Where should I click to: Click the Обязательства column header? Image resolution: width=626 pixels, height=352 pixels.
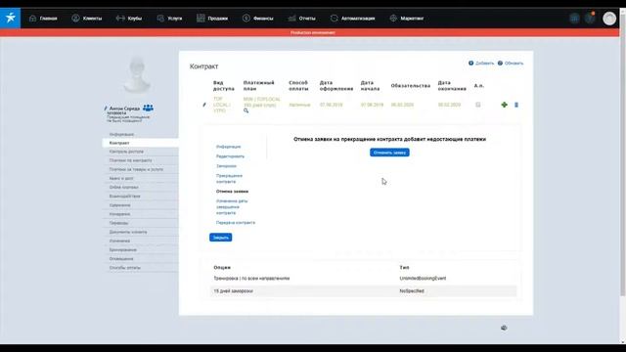point(411,86)
